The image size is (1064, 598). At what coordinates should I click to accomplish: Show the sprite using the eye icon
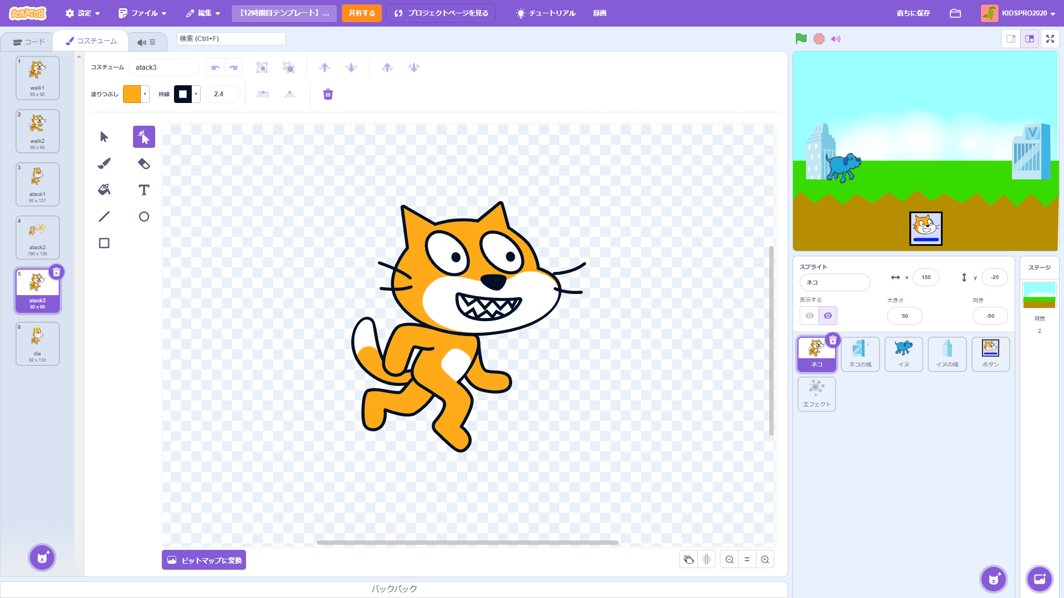click(x=810, y=316)
